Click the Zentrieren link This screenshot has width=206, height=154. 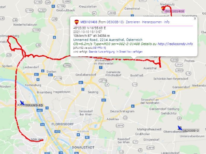[133, 22]
